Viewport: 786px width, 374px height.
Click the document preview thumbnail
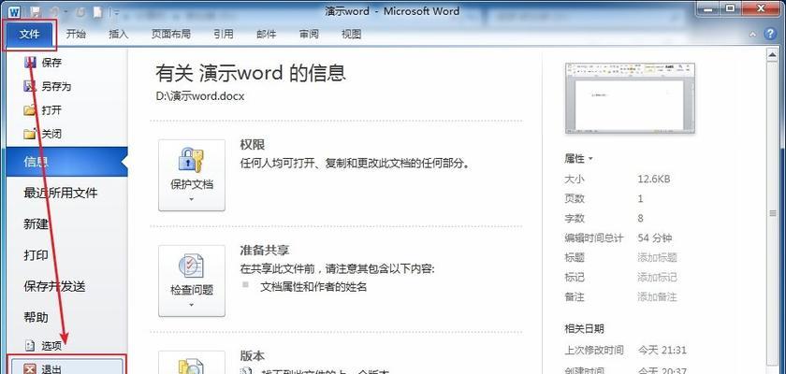pyautogui.click(x=630, y=98)
